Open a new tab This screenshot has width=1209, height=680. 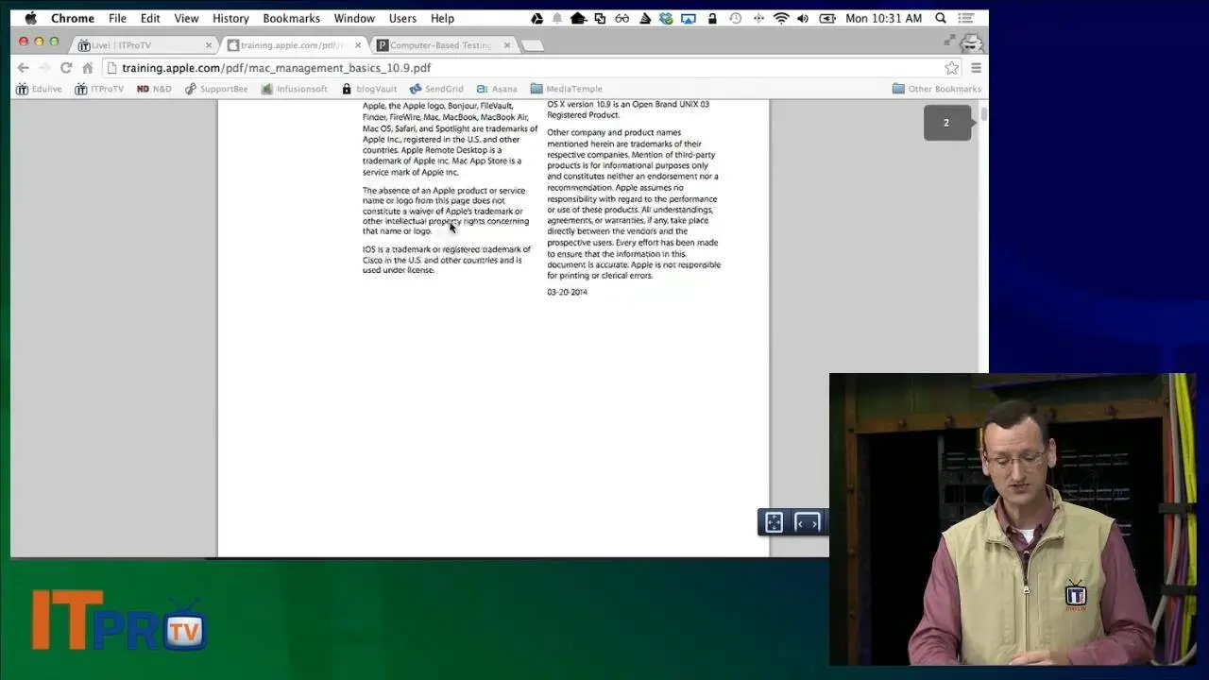(532, 45)
